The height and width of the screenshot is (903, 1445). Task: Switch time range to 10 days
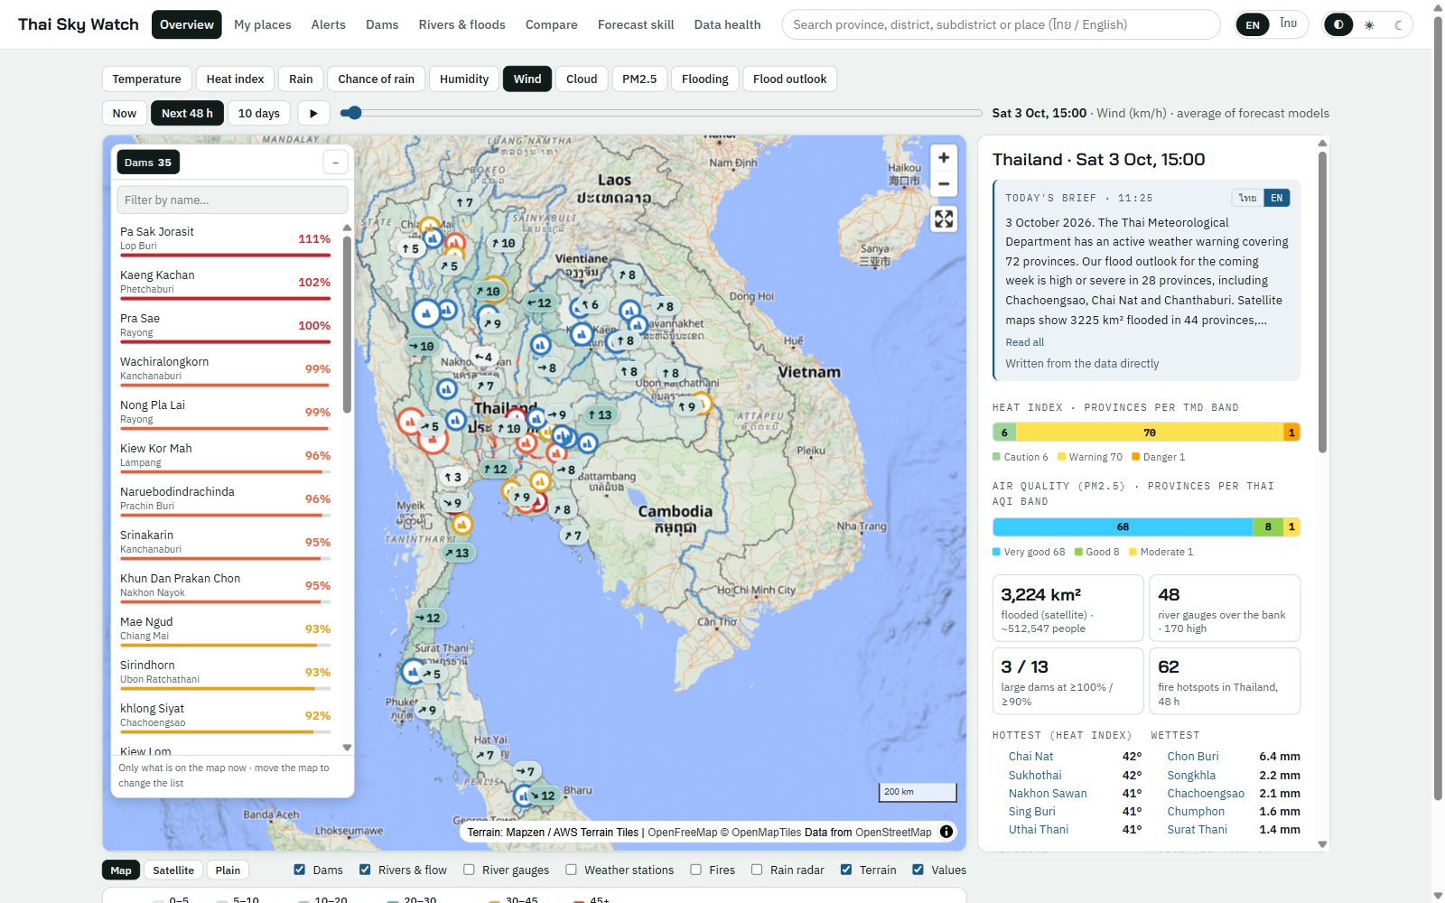click(x=258, y=113)
